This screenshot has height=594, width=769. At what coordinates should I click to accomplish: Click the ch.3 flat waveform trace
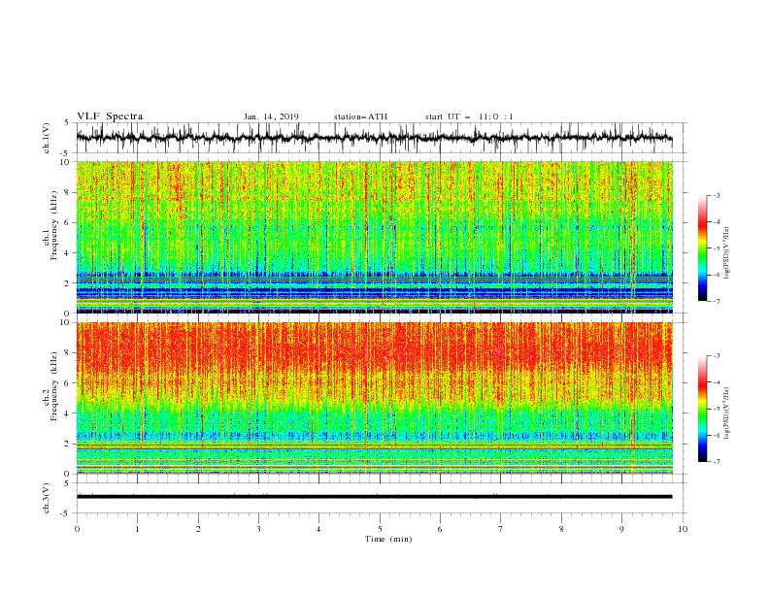[374, 497]
